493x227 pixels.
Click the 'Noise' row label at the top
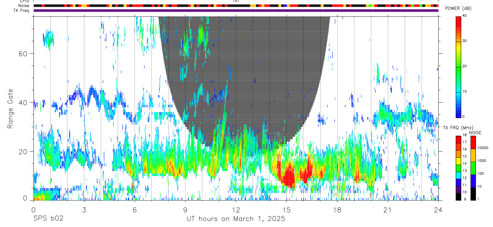(24, 6)
